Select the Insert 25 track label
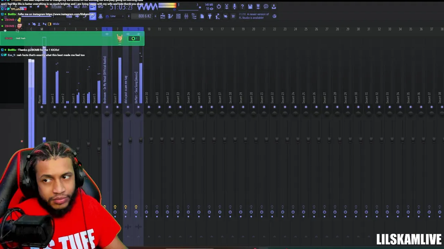The height and width of the screenshot is (249, 444). point(304,98)
